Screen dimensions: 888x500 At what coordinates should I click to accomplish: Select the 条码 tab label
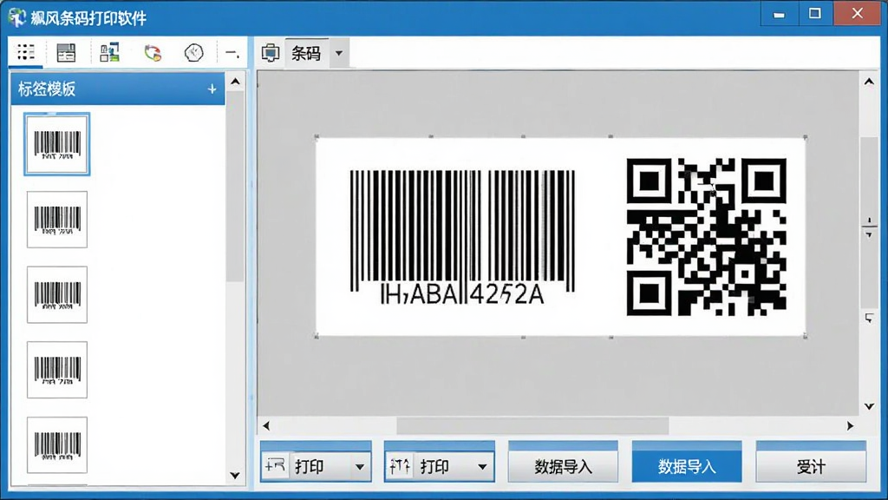(306, 53)
